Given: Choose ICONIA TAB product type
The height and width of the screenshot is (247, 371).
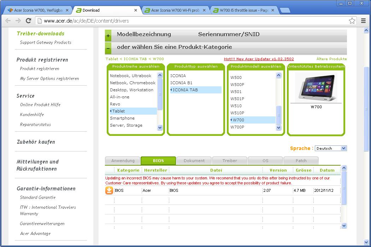Looking at the screenshot, I should point(196,90).
